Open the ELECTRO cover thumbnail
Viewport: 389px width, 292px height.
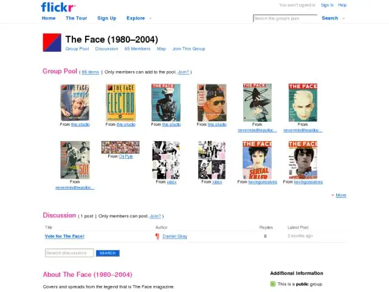(120, 103)
